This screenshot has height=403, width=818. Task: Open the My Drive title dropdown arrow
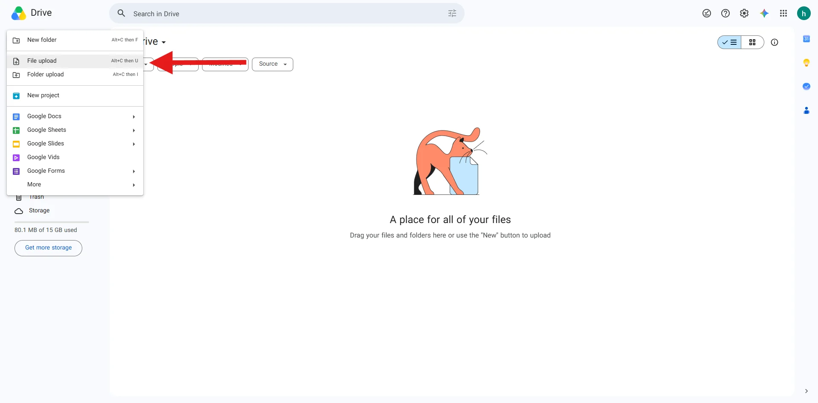[x=164, y=42]
